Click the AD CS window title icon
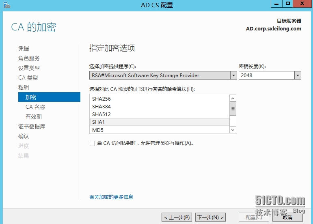The image size is (313, 224). tap(6, 5)
